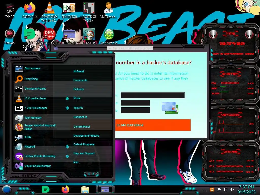This screenshot has width=260, height=195.
Task: Select Run... in start menu
Action: [77, 162]
